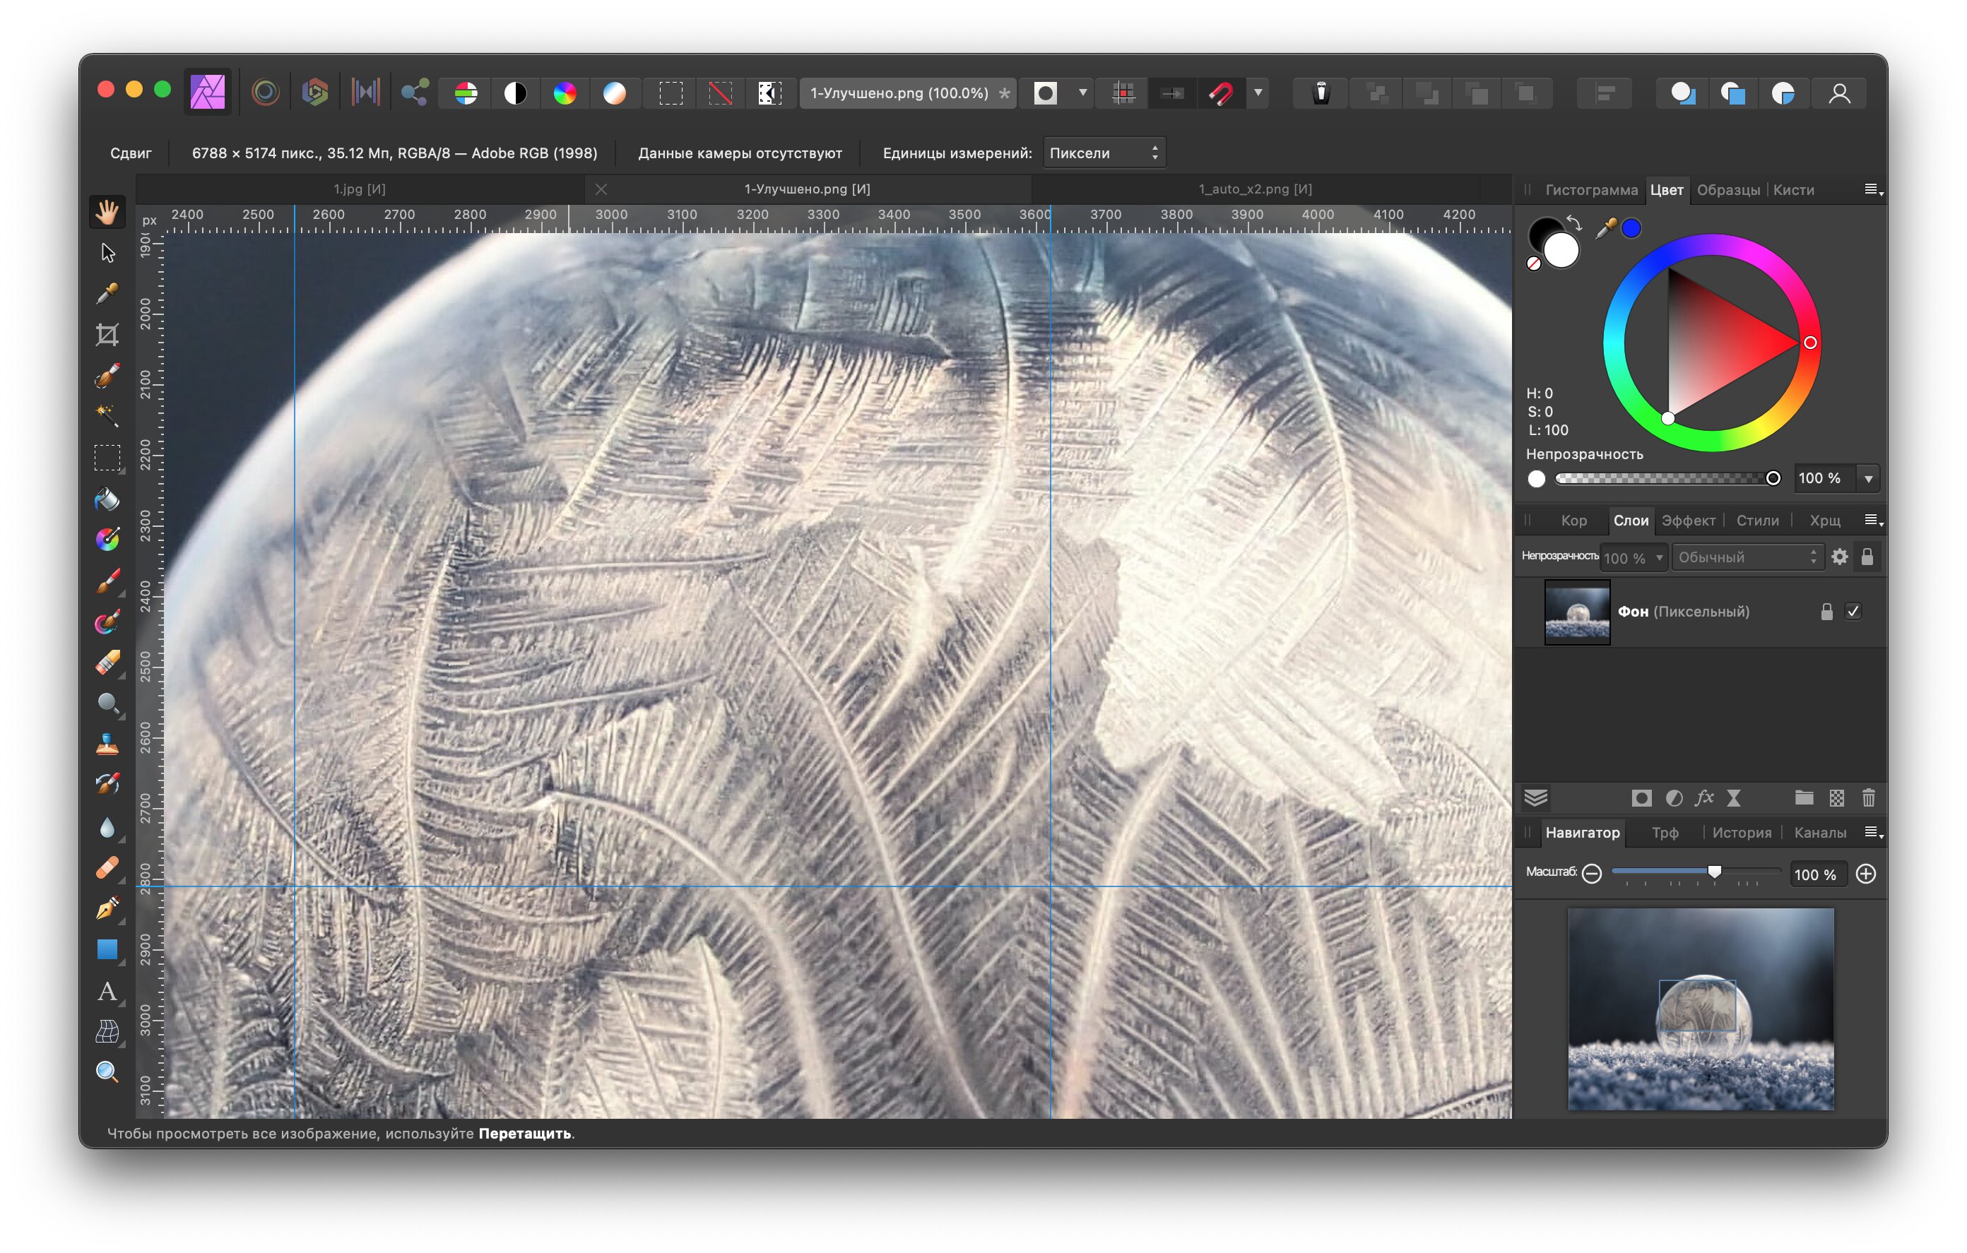The width and height of the screenshot is (1967, 1253).
Task: Select the Rectangular Marquee tool
Action: 107,458
